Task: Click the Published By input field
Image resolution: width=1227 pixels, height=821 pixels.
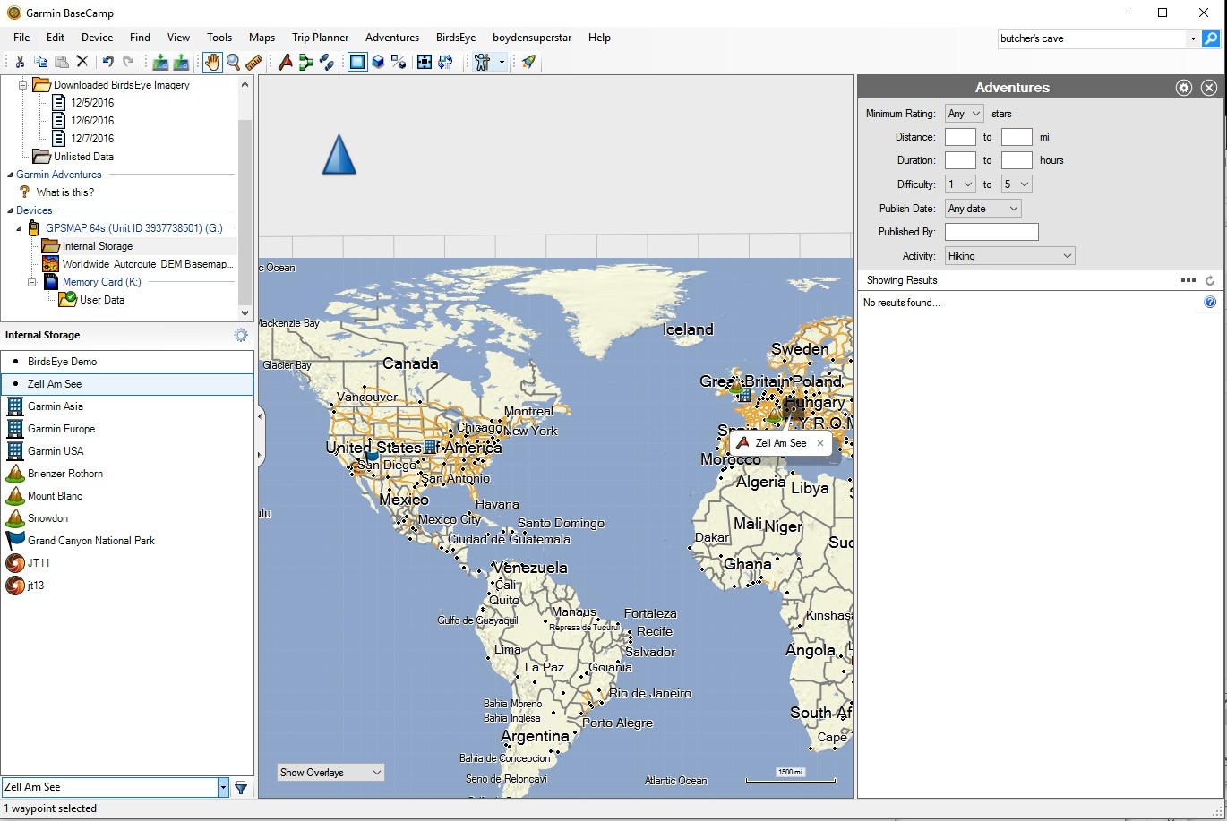Action: tap(991, 232)
